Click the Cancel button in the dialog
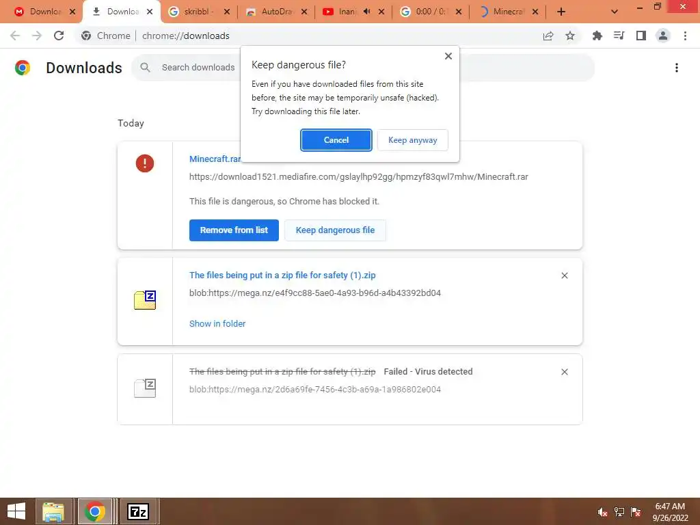 [336, 140]
